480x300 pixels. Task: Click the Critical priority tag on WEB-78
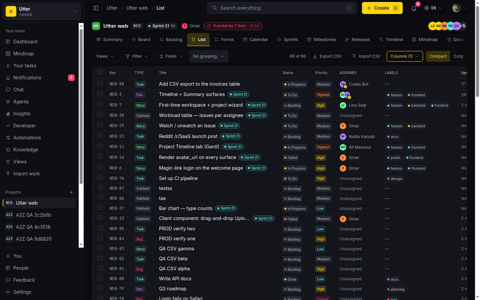(322, 298)
